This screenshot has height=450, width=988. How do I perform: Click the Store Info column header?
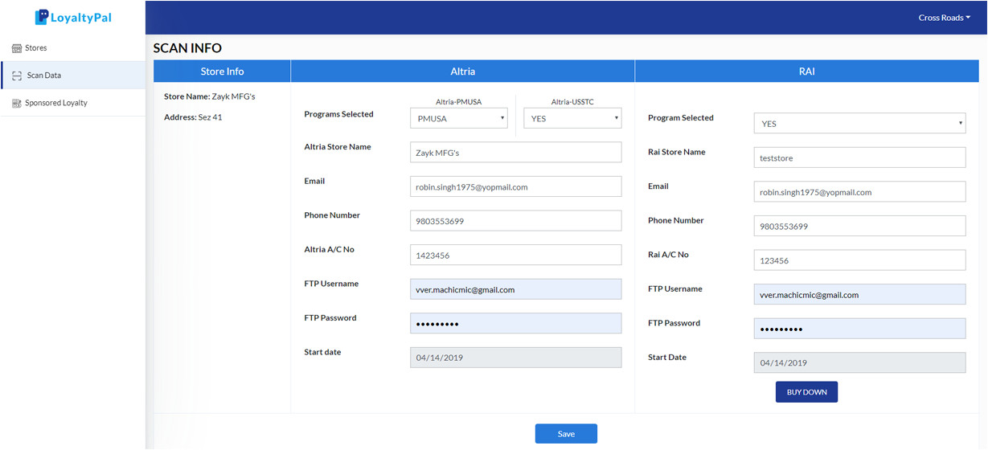(x=222, y=72)
